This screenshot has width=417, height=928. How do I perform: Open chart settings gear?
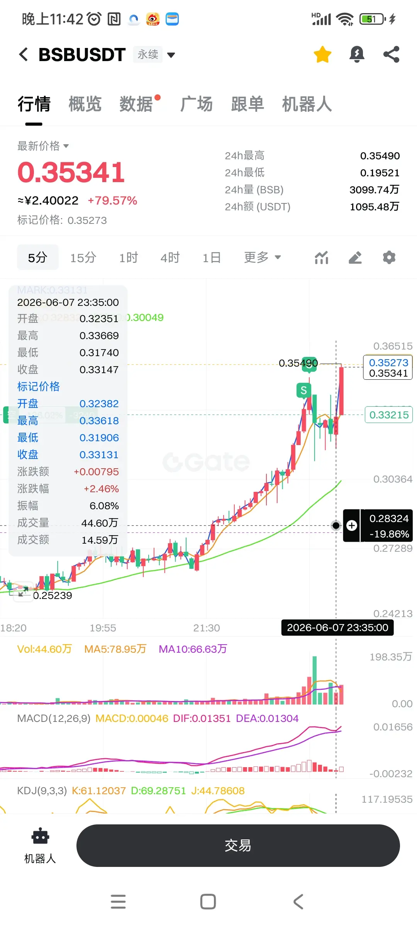(x=389, y=258)
